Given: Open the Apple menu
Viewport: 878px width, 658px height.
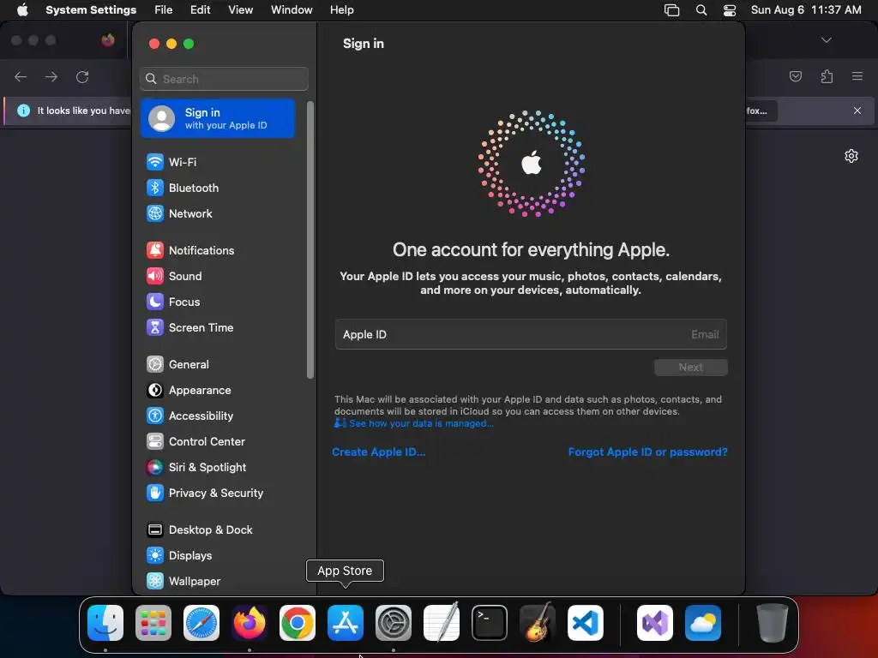Looking at the screenshot, I should [x=22, y=10].
